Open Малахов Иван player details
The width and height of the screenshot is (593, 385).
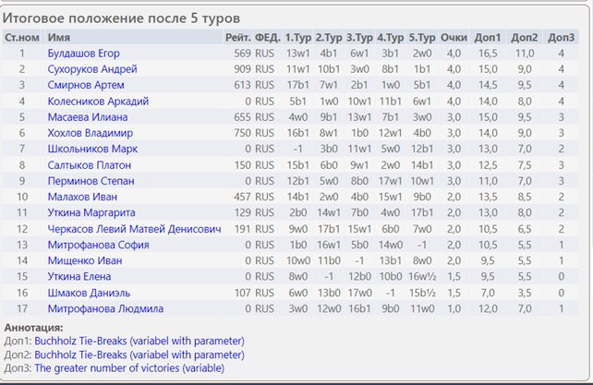point(82,197)
